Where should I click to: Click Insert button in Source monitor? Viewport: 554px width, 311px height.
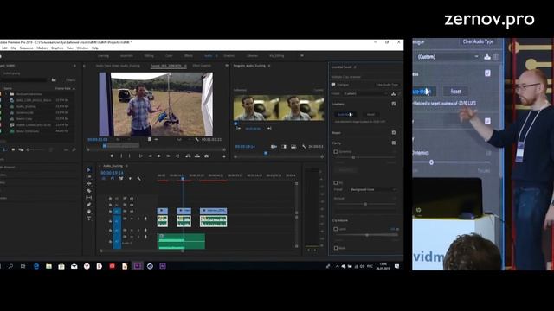[x=188, y=155]
